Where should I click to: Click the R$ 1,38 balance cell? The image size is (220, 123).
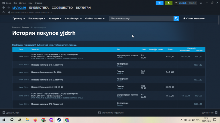199,96
